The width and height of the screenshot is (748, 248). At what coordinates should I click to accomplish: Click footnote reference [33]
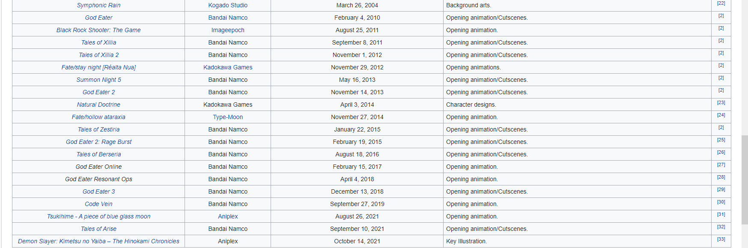721,239
